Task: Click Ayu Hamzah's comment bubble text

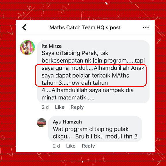Action: pos(95,133)
